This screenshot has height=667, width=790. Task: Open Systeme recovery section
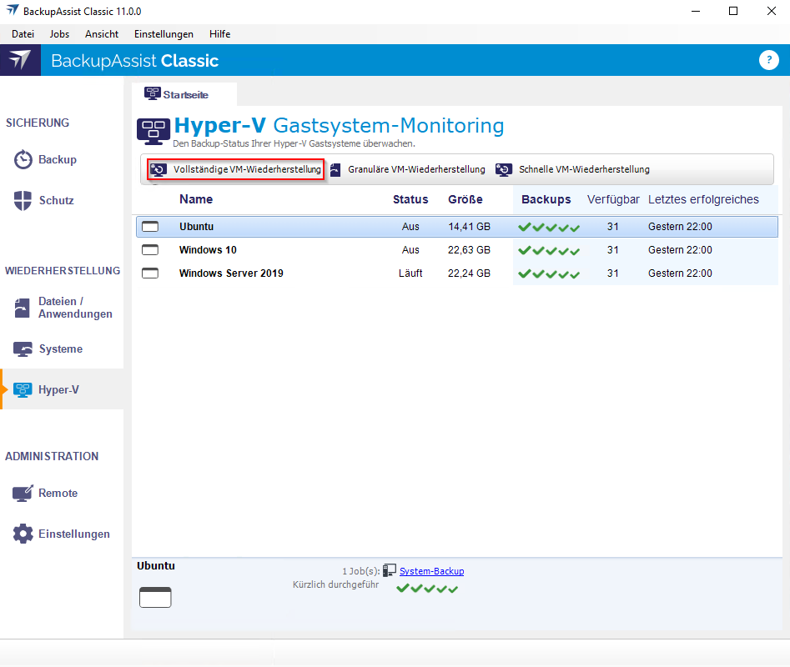pyautogui.click(x=60, y=349)
